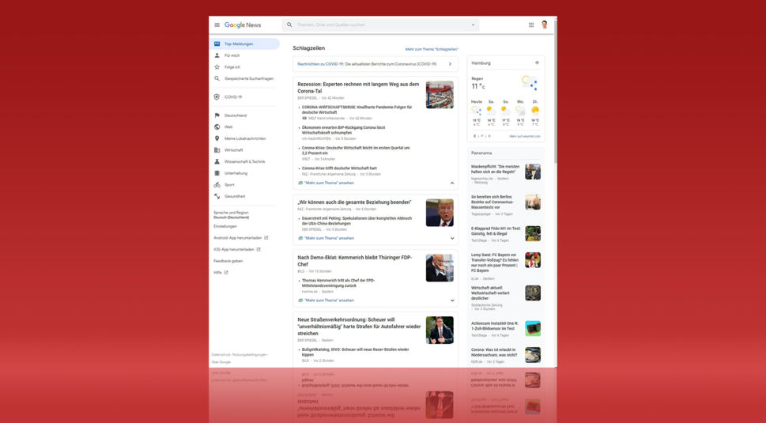Open "Wir können auch die gesamte Beziehung beenden" headline
This screenshot has width=766, height=423.
[x=354, y=202]
